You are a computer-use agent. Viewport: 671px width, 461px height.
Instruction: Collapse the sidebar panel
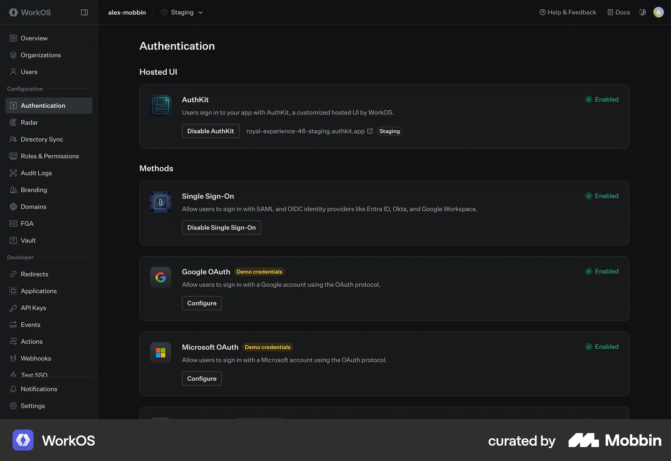coord(84,13)
